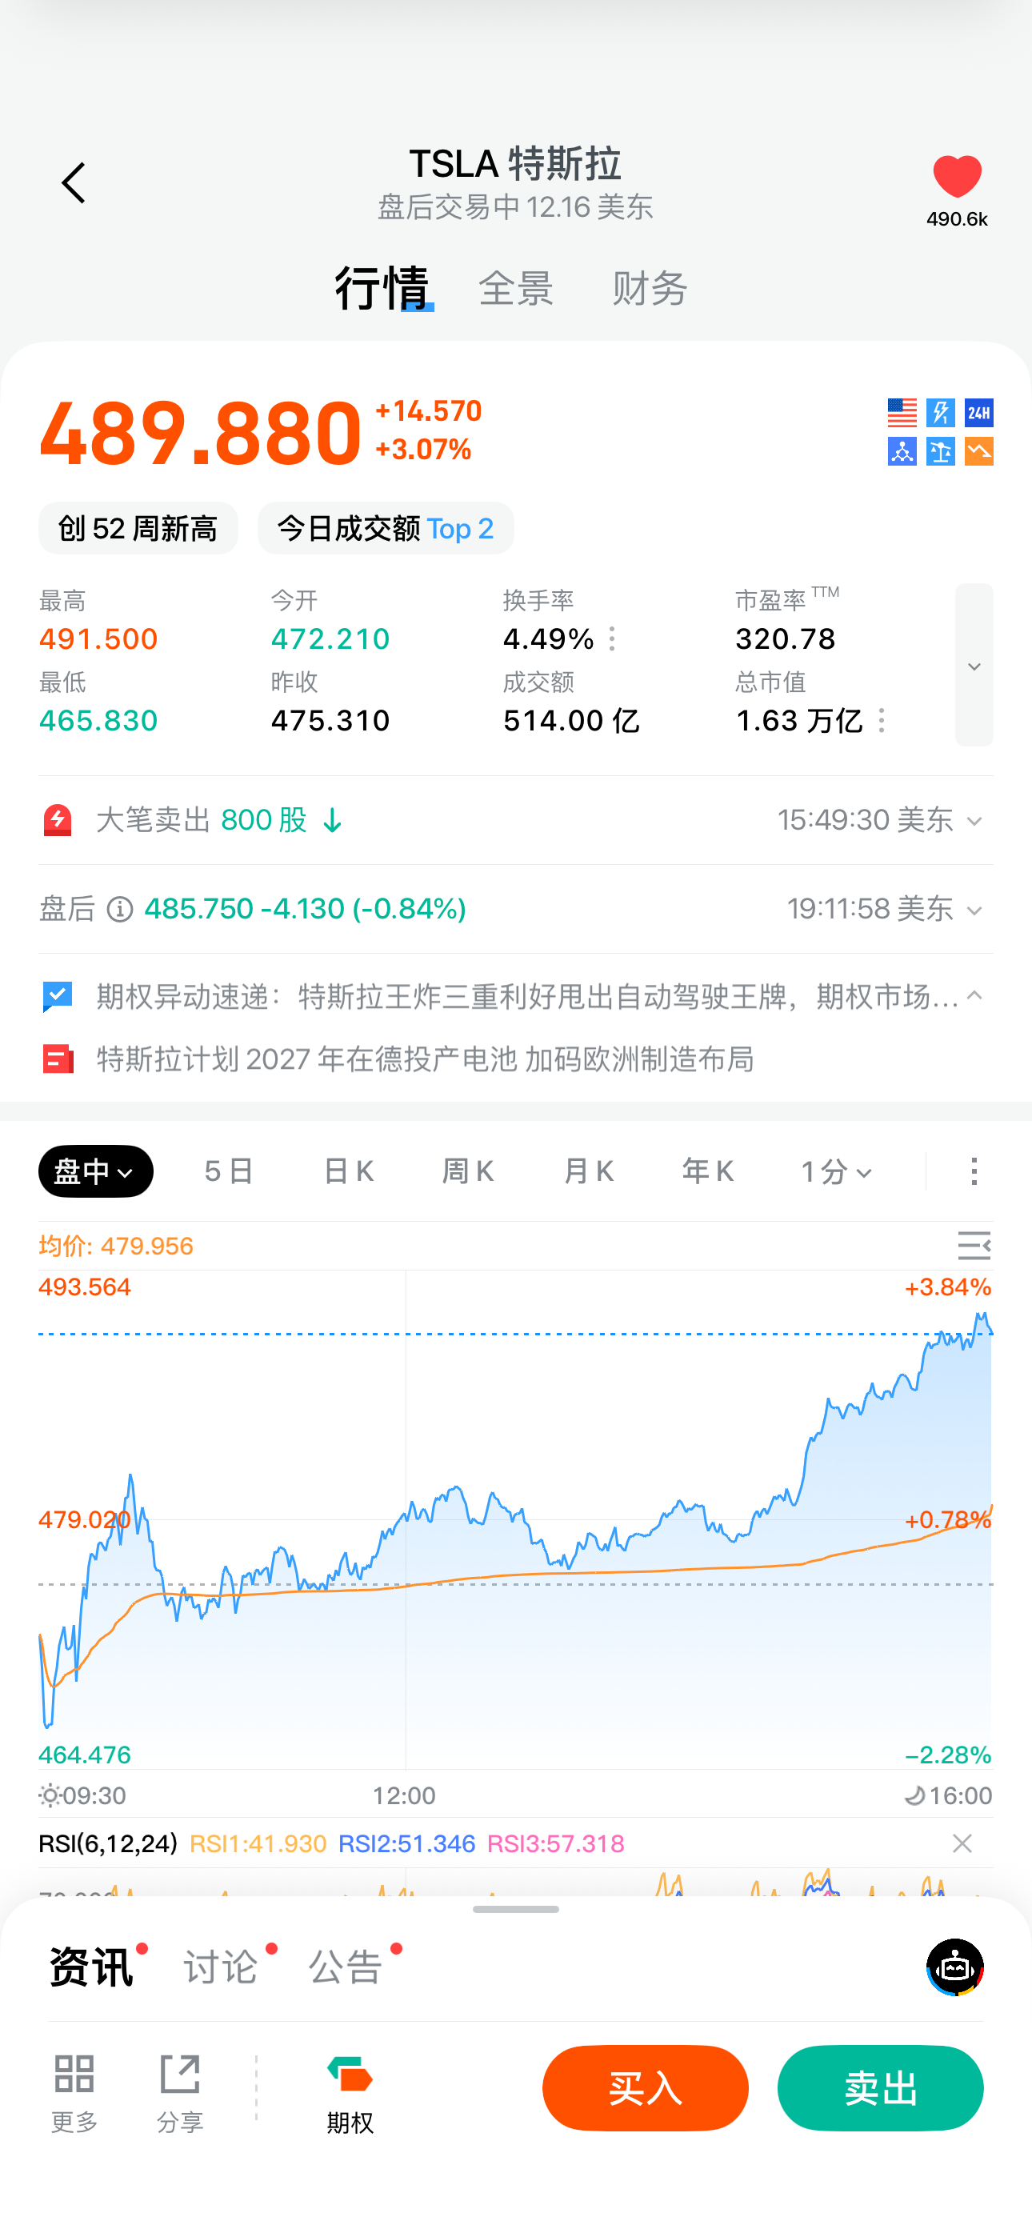Image resolution: width=1032 pixels, height=2237 pixels.
Task: Expand the stock details chevron panel
Action: (974, 665)
